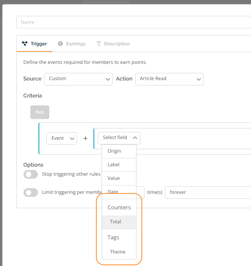Click the Tags group heading

click(113, 238)
